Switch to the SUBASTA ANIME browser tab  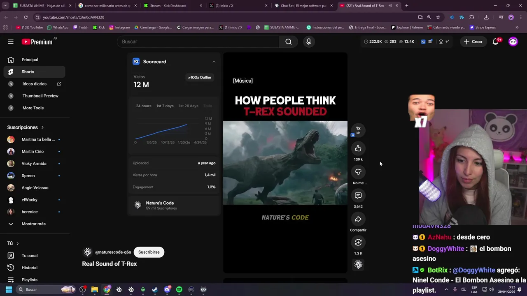(x=42, y=6)
